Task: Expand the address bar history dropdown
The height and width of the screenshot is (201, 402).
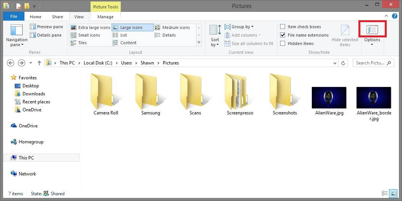Action: click(x=335, y=63)
